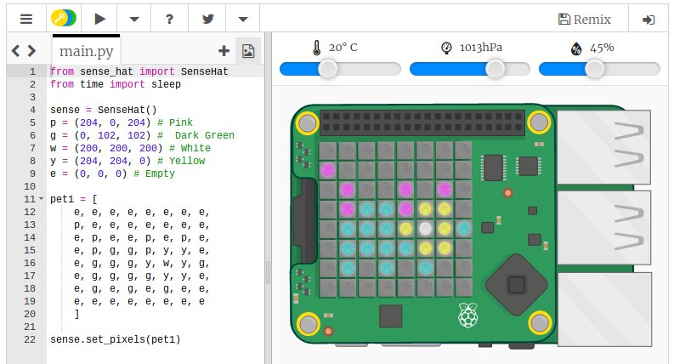
Task: Click the thermometer icon
Action: pos(316,48)
